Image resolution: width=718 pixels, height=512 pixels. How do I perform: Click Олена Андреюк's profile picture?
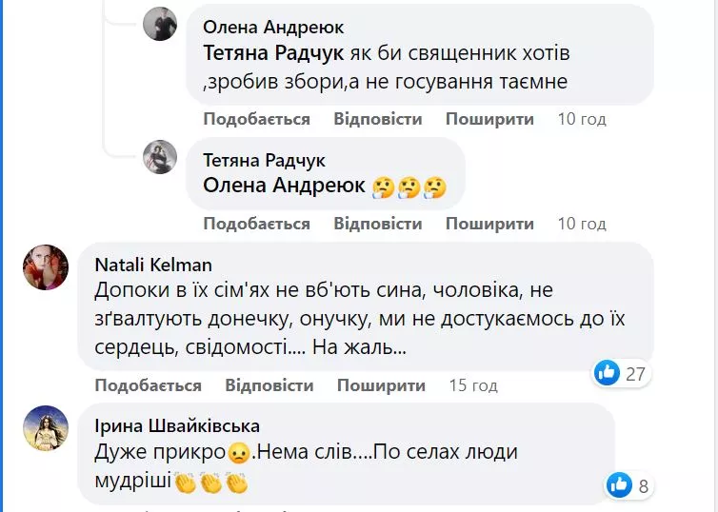[x=160, y=24]
